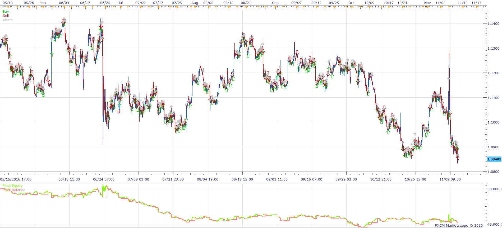
Task: Click the 1,0900 price axis label
Action: click(493, 147)
